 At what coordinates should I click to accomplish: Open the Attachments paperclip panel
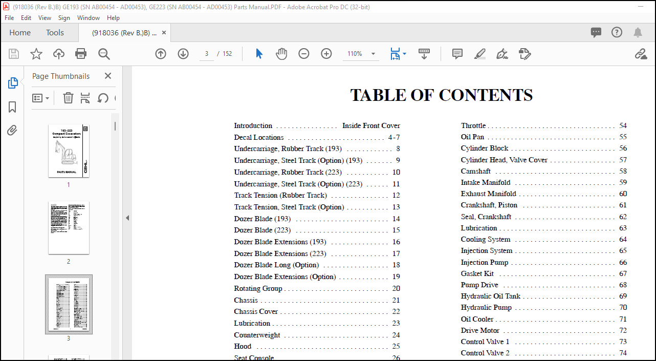[13, 131]
